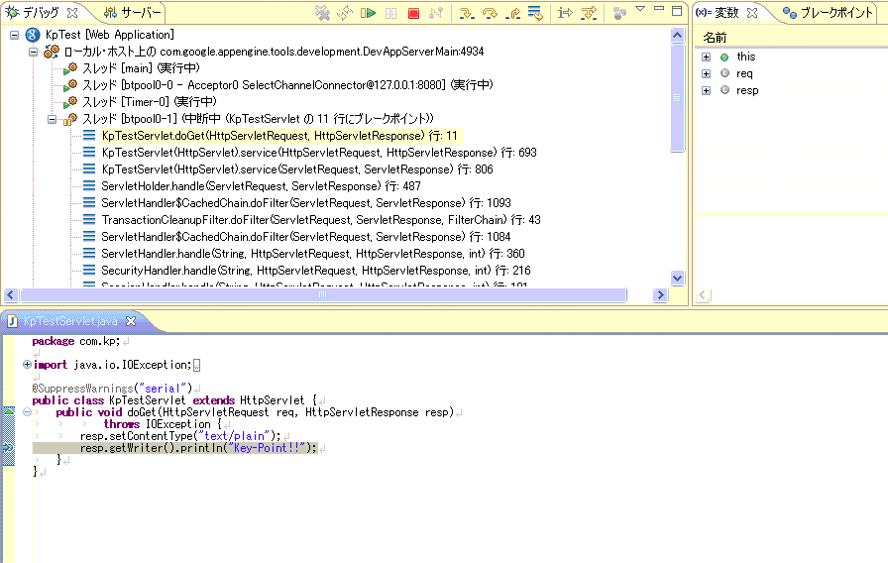The width and height of the screenshot is (888, 563).
Task: Click the Step Over icon
Action: point(490,13)
